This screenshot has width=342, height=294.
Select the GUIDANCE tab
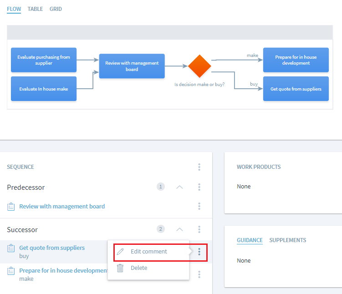point(250,240)
